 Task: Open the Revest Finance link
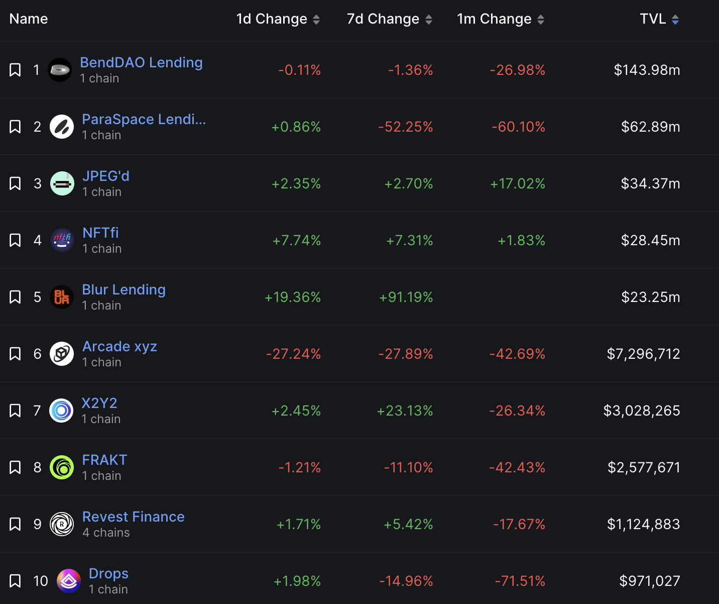[x=133, y=517]
